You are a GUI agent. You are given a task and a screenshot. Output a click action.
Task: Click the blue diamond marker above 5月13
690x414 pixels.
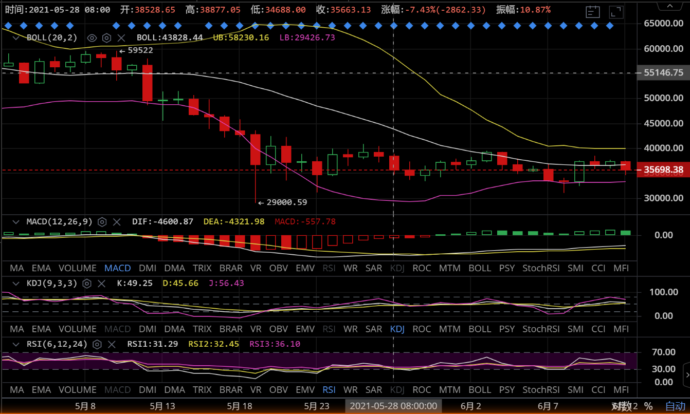click(162, 25)
